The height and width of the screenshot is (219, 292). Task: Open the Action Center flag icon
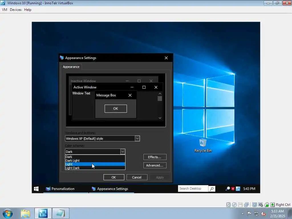pyautogui.click(x=249, y=213)
